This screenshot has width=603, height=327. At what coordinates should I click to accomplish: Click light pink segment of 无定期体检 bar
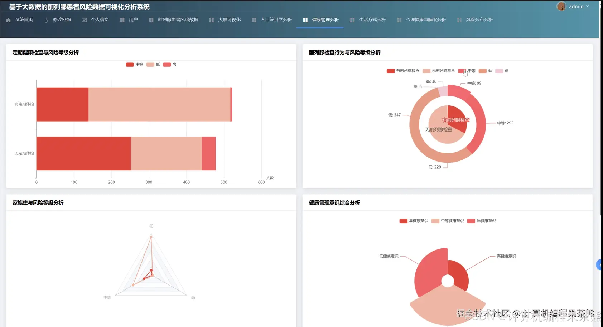click(166, 153)
